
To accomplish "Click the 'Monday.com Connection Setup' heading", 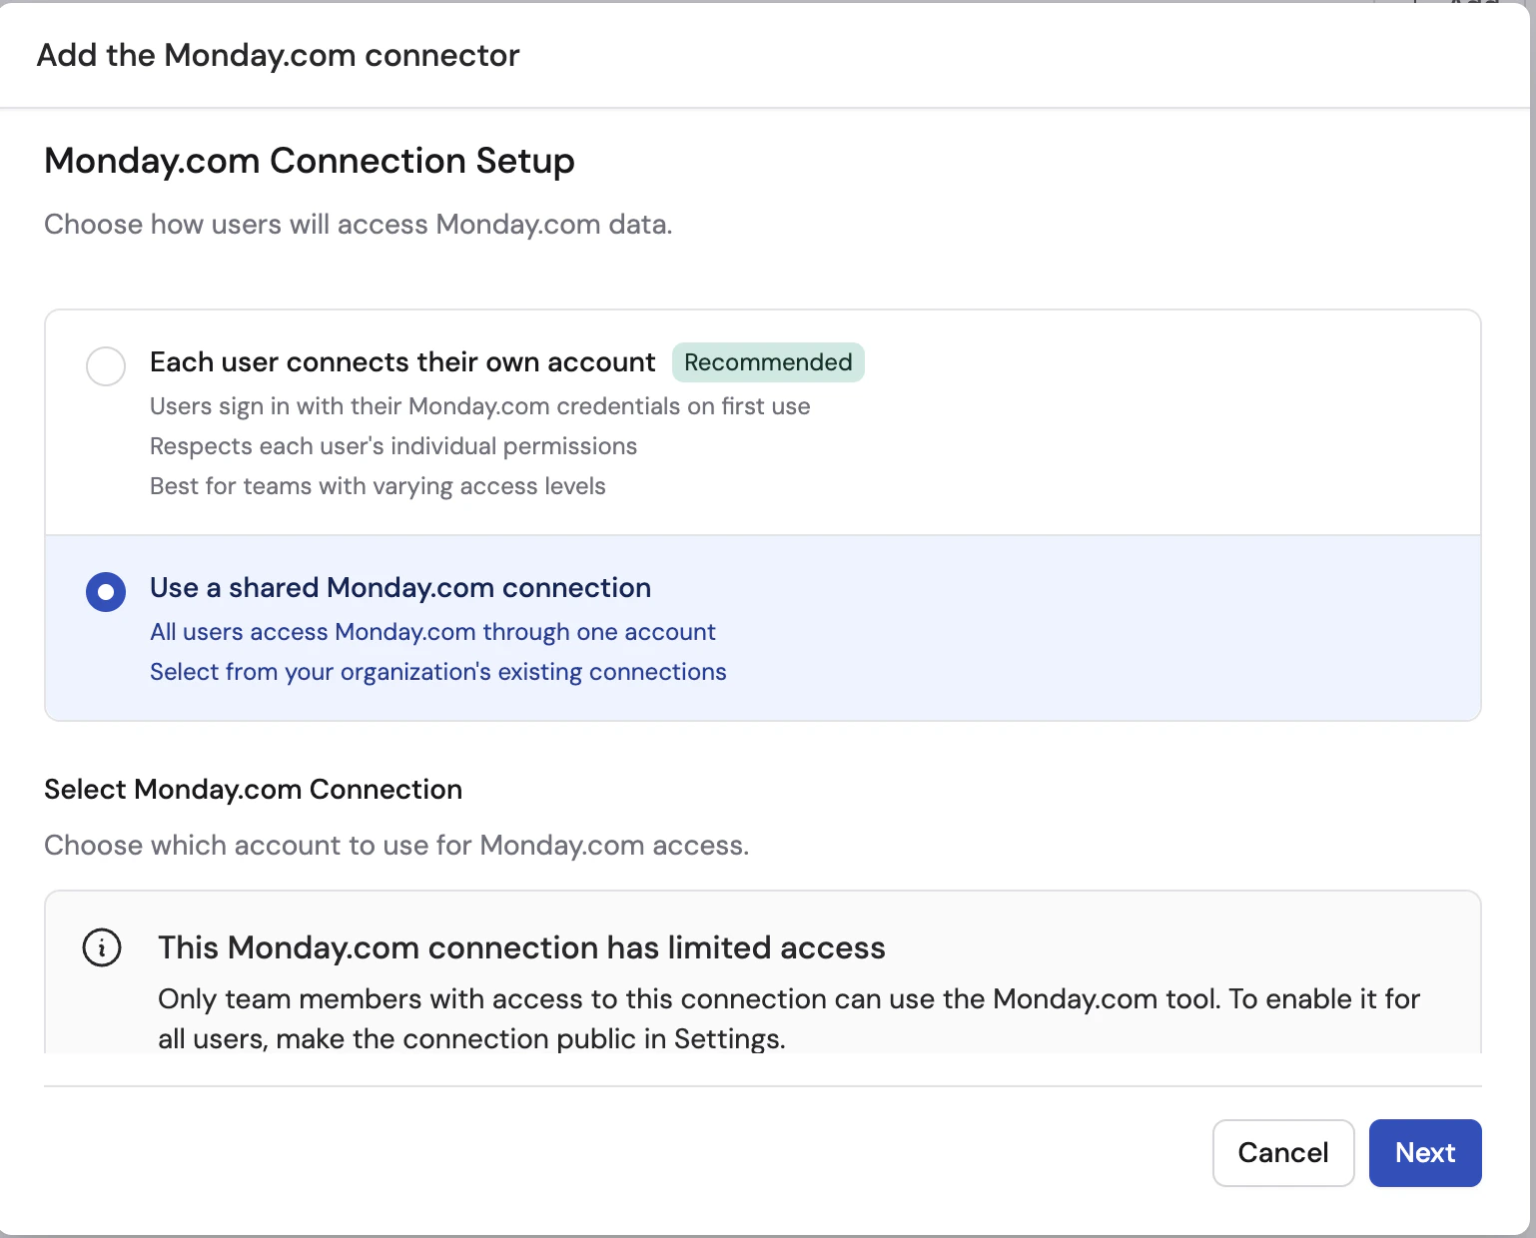I will coord(309,161).
